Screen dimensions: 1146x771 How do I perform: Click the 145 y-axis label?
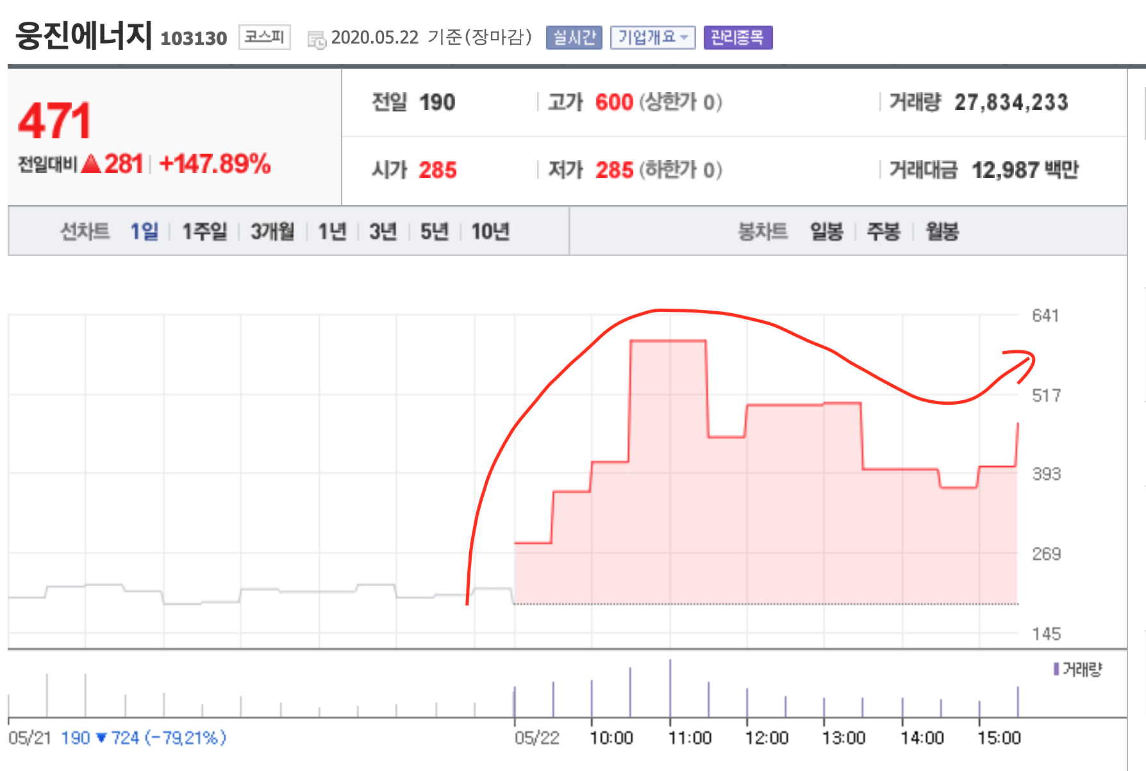point(1046,634)
